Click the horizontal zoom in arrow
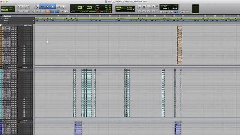Screen dimensions: 240x135 click(28, 7)
